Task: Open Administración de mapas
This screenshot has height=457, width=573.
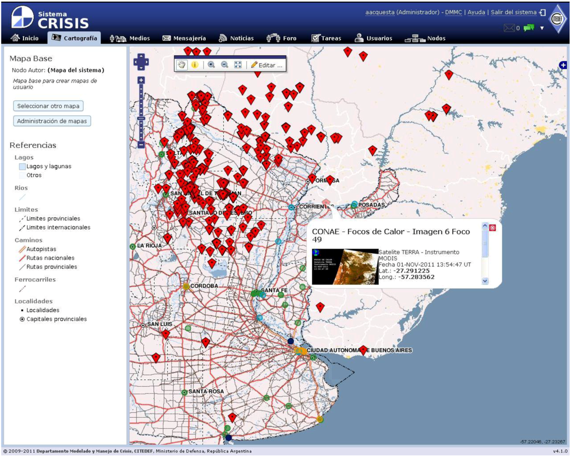Action: click(x=52, y=121)
